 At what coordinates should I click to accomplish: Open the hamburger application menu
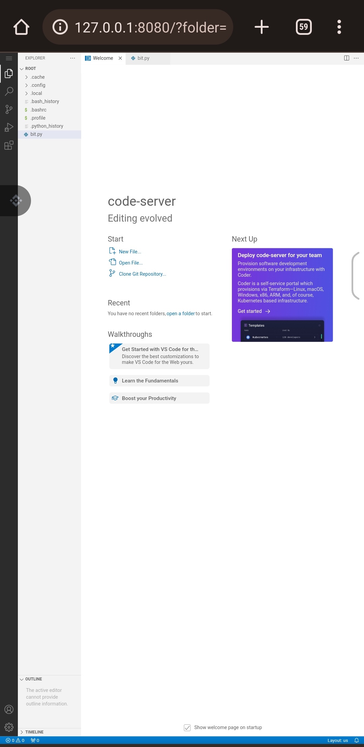tap(9, 58)
